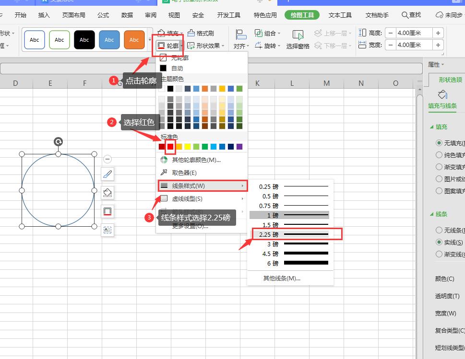The width and height of the screenshot is (465, 359).
Task: Switch to the 页面布局 ribbon tab
Action: tap(74, 15)
